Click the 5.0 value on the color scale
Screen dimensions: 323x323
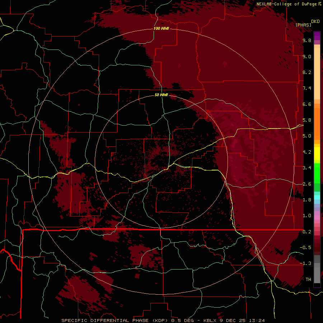pyautogui.click(x=307, y=136)
